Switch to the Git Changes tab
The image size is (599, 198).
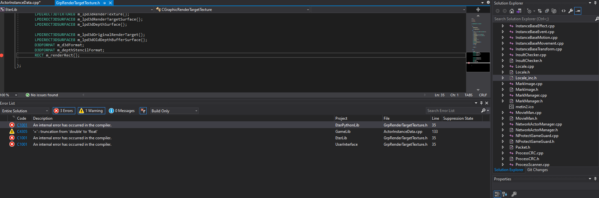click(538, 170)
